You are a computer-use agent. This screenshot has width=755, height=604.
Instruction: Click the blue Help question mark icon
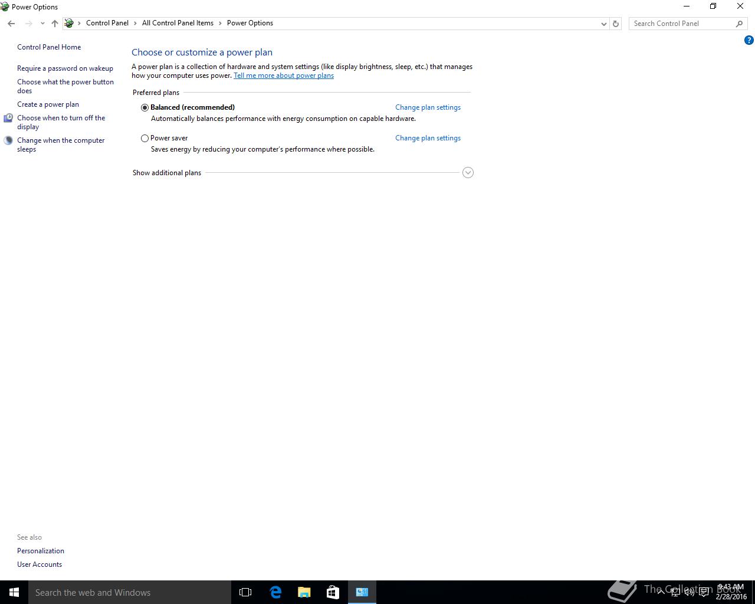click(749, 41)
